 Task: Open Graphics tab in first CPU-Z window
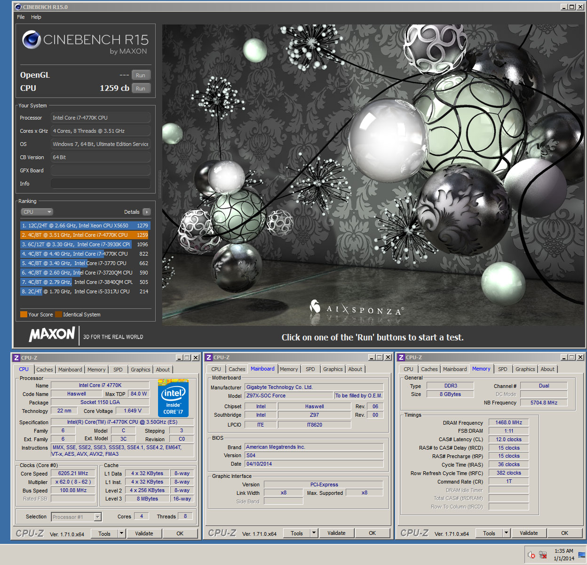[141, 370]
